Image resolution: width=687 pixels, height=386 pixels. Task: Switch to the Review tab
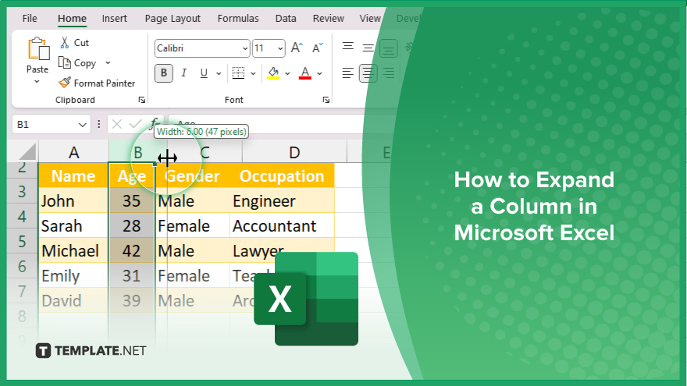pos(328,19)
